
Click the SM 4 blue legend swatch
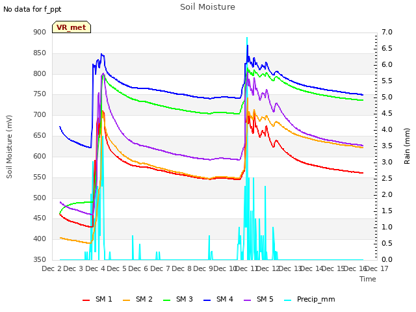(207, 300)
